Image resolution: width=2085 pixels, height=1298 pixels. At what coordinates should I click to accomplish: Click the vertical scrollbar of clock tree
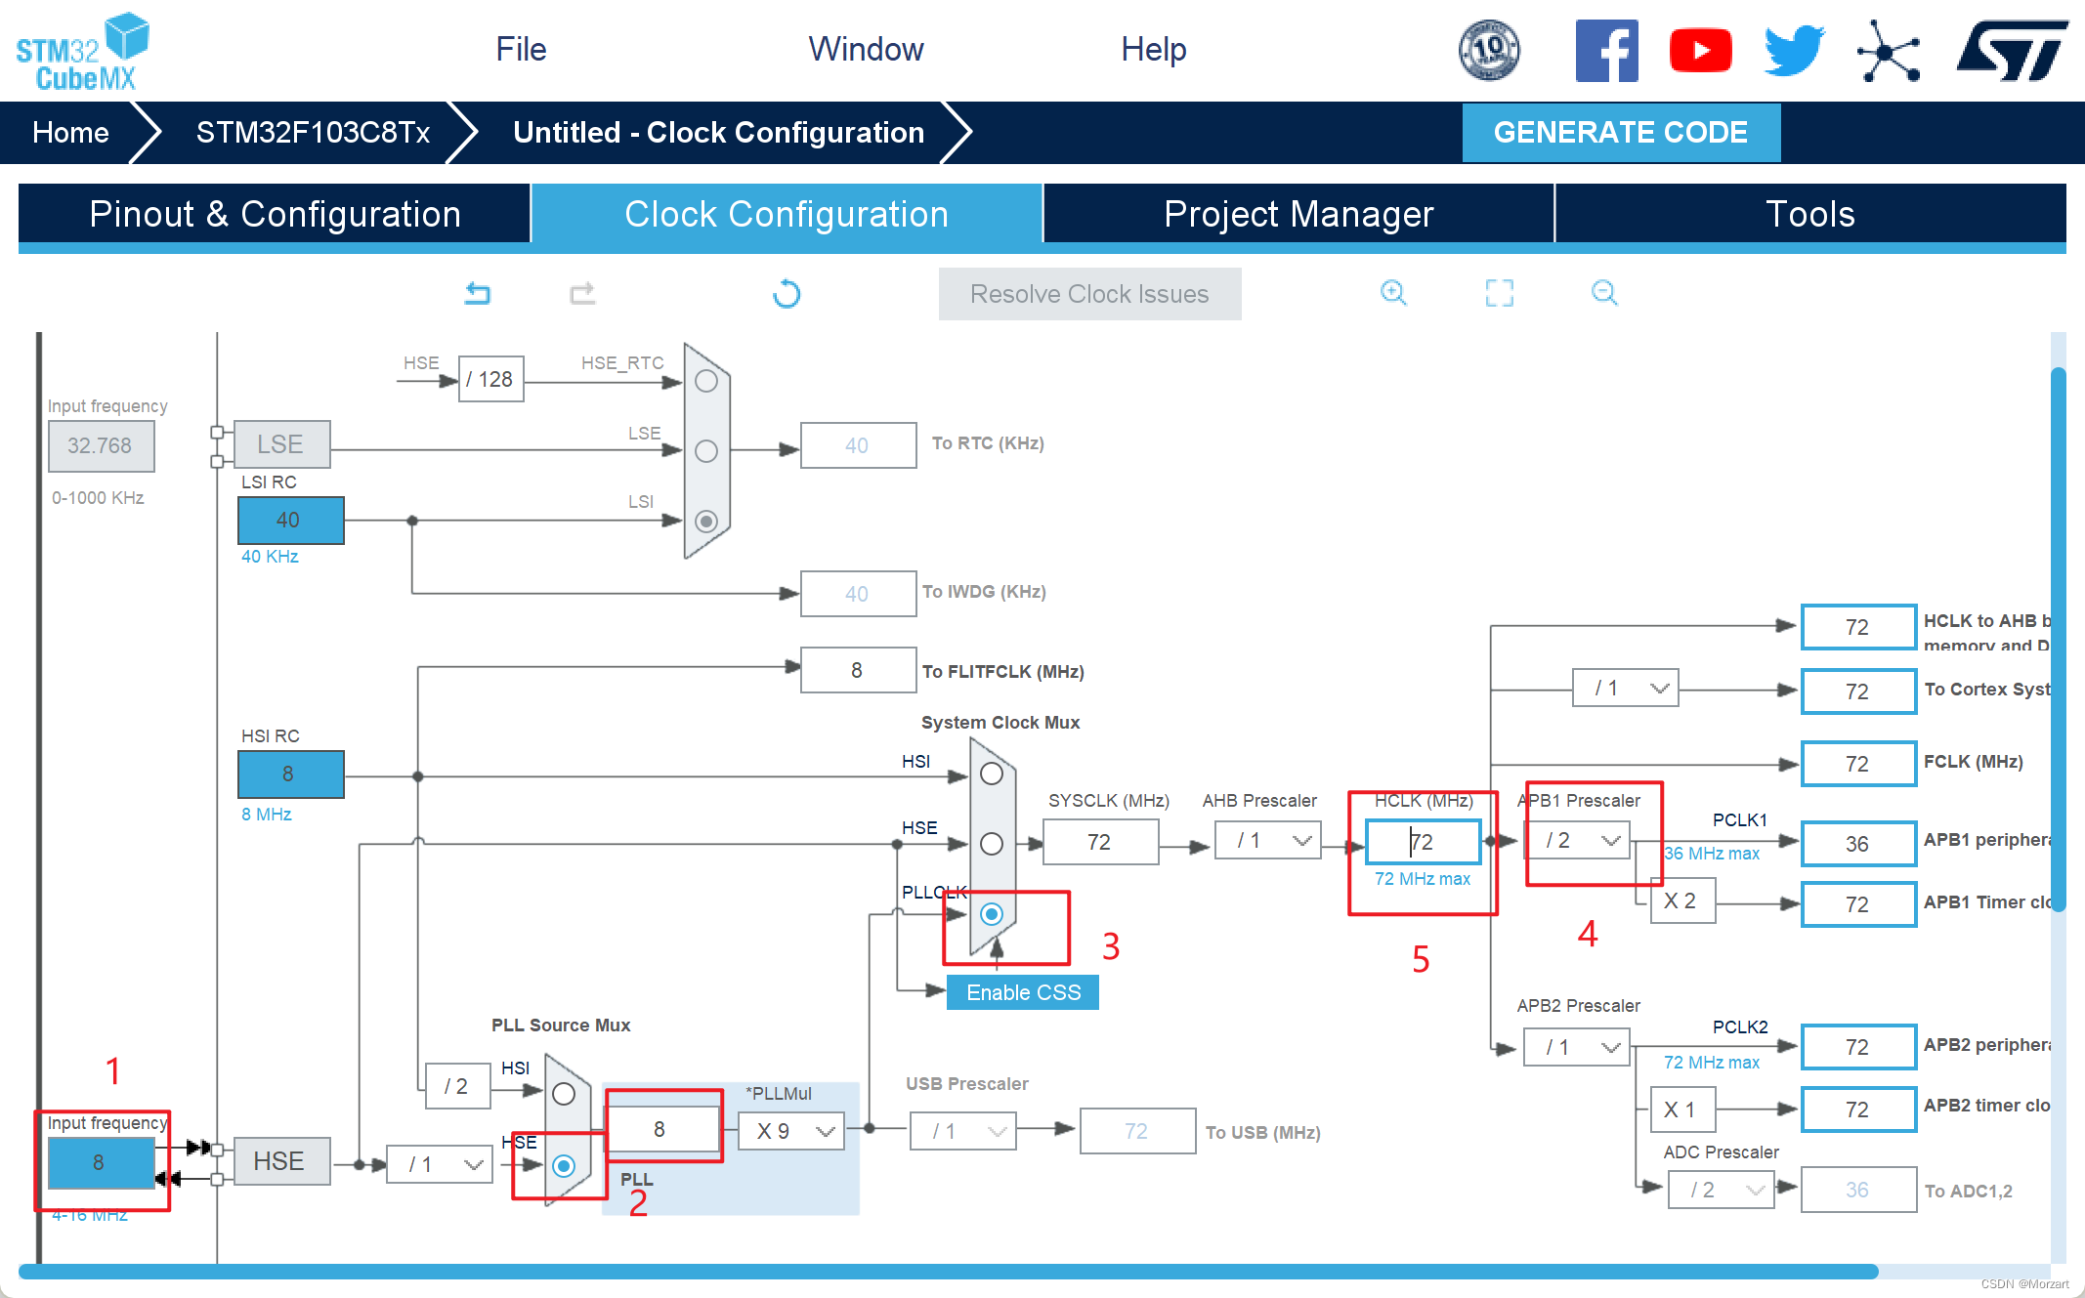click(x=2059, y=640)
